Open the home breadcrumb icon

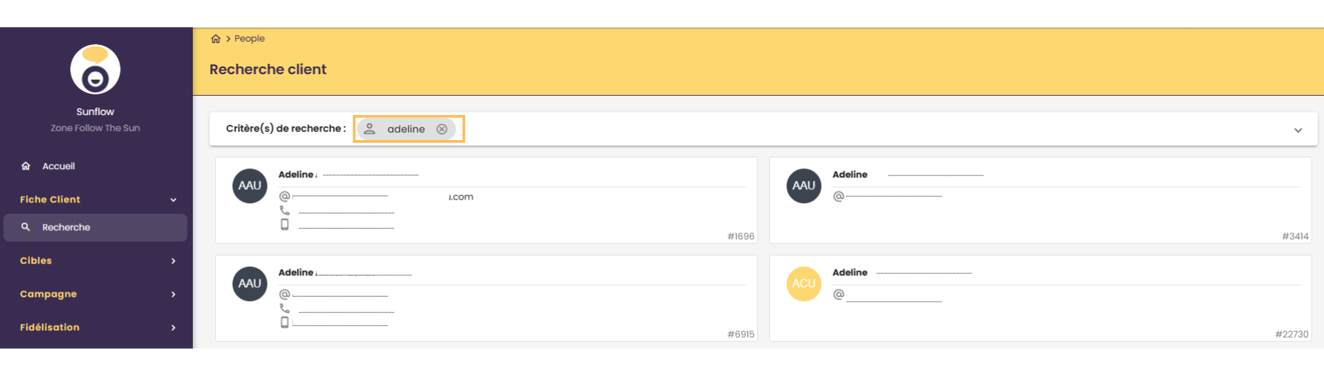[x=216, y=39]
